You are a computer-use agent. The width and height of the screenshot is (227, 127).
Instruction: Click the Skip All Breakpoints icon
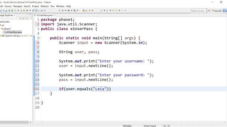[x=60, y=11]
